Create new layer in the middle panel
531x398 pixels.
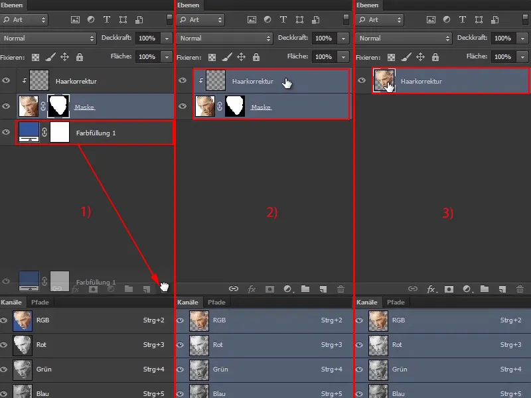tap(323, 289)
